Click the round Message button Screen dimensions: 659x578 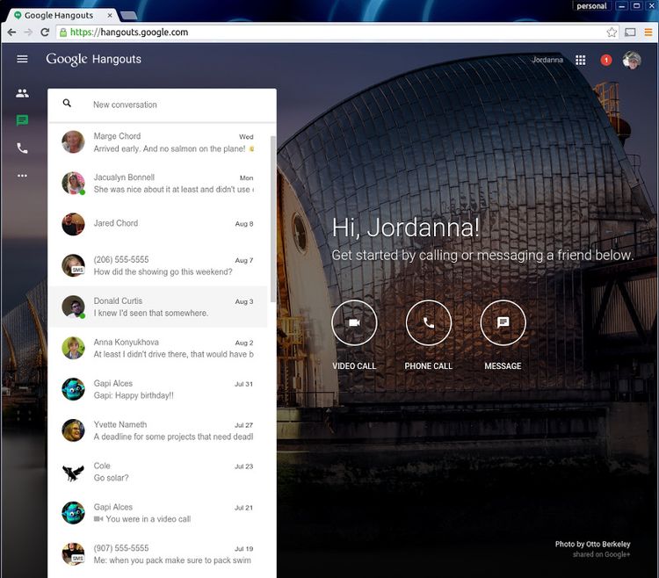click(503, 322)
